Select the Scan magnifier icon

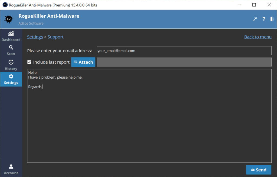pyautogui.click(x=11, y=47)
